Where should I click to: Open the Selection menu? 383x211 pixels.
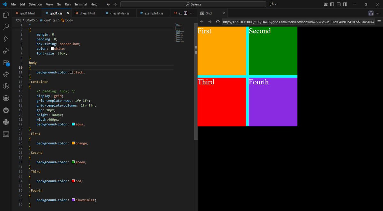pyautogui.click(x=35, y=4)
